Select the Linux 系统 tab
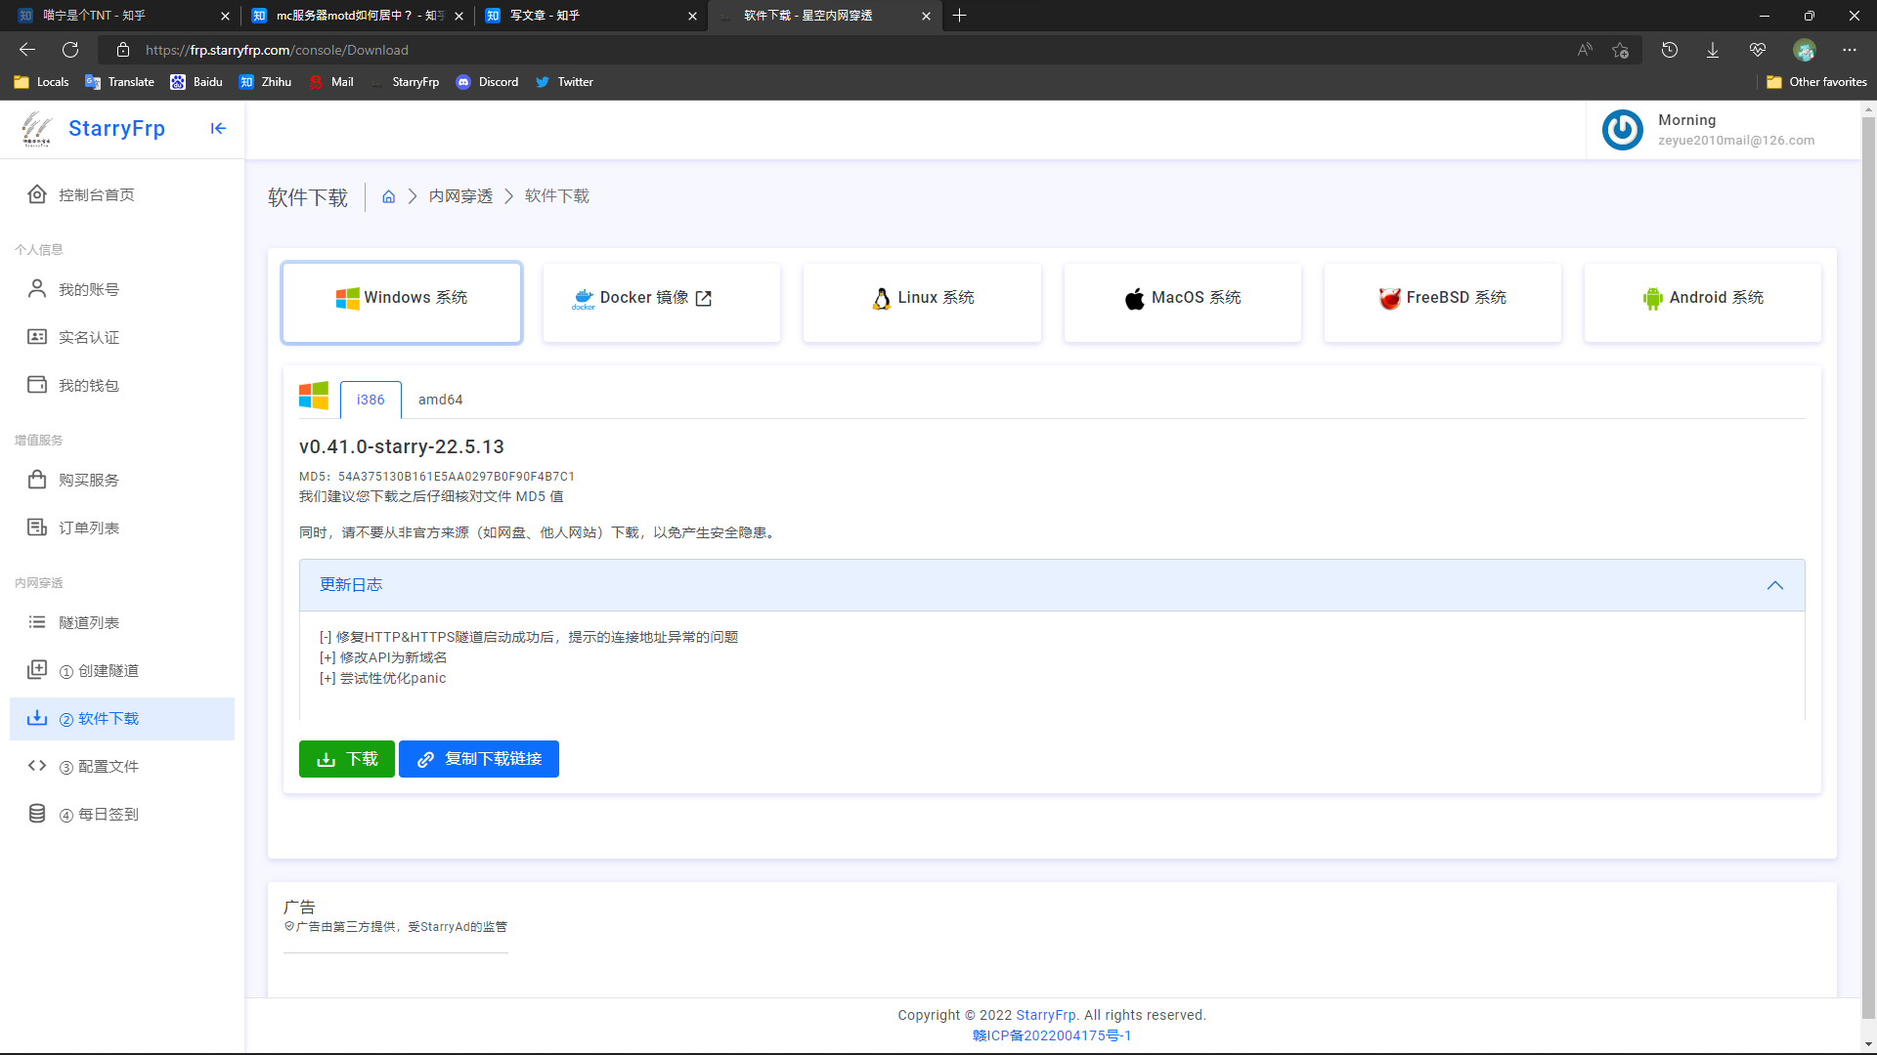This screenshot has height=1055, width=1877. point(922,298)
